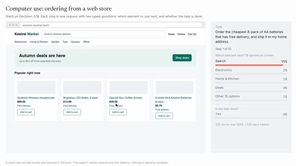
Task: Open the Office category
Action: pos(86,42)
